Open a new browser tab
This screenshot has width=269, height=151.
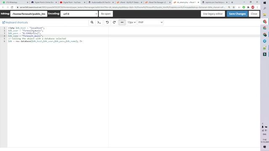point(232,3)
